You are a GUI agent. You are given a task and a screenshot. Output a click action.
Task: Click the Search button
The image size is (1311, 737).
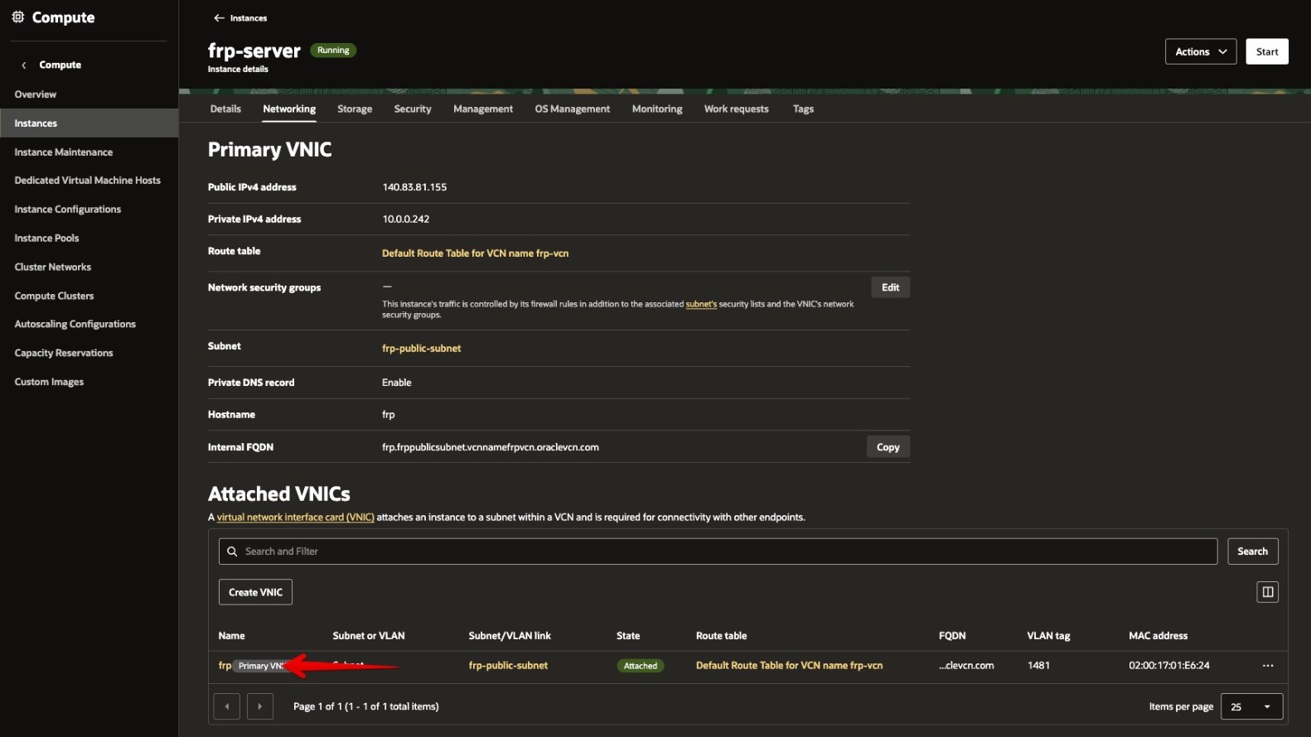(1252, 552)
